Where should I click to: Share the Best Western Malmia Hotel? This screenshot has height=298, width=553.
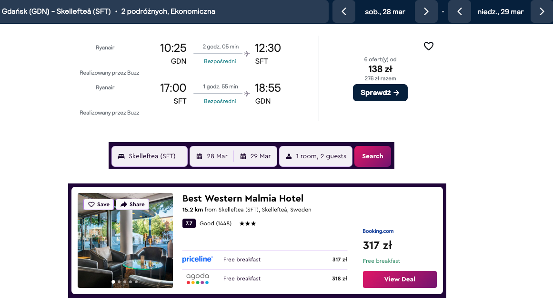[132, 204]
